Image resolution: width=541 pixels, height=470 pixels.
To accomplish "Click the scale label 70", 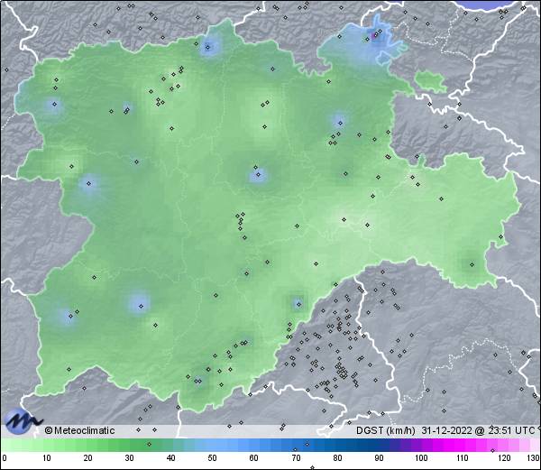I will tap(296, 458).
